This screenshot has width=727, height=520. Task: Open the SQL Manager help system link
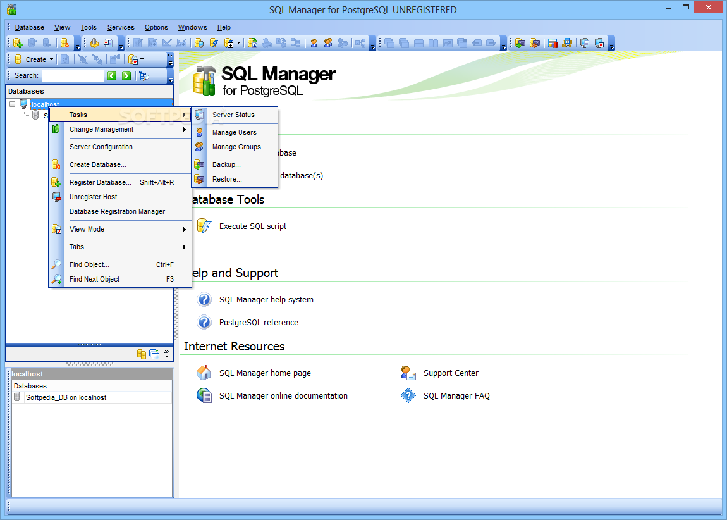[266, 300]
